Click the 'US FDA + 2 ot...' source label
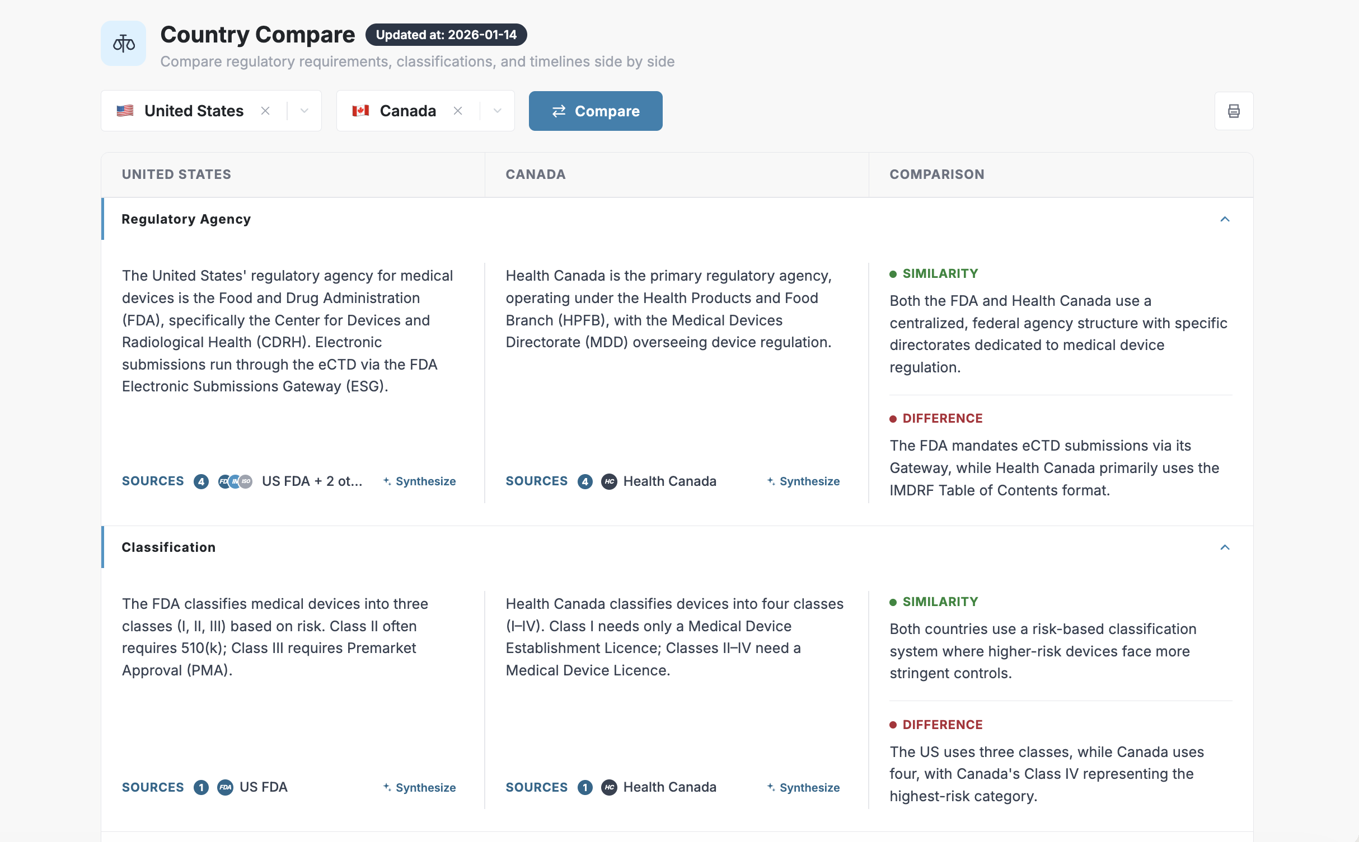The height and width of the screenshot is (842, 1359). click(312, 481)
